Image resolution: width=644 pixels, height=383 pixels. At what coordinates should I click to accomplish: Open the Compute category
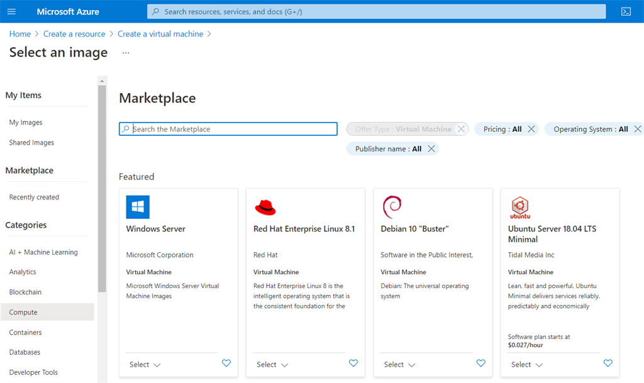tap(23, 313)
